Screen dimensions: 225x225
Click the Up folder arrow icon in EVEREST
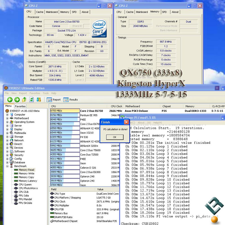[x=24, y=99]
